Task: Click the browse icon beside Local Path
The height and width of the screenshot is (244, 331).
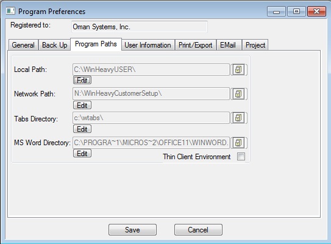Action: pyautogui.click(x=238, y=70)
